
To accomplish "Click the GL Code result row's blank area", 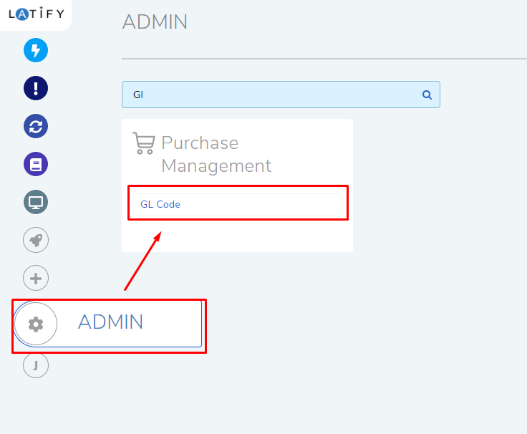I will point(261,204).
